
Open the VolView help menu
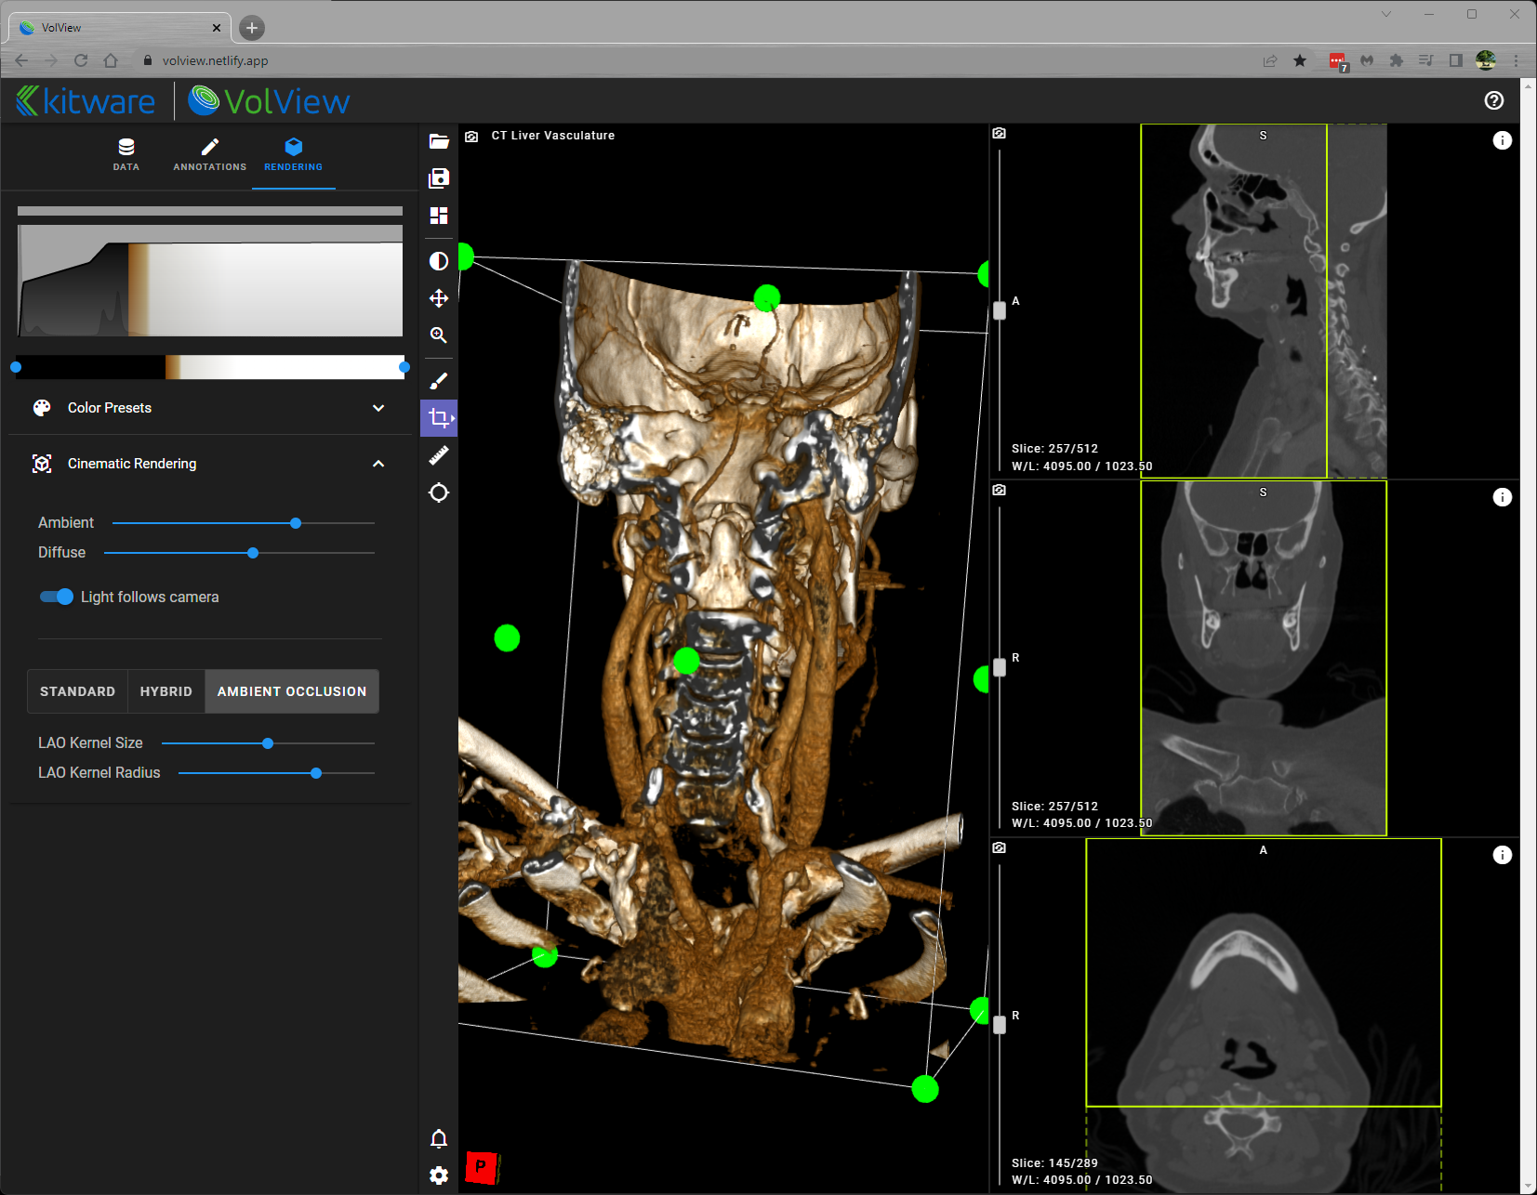tap(1493, 99)
